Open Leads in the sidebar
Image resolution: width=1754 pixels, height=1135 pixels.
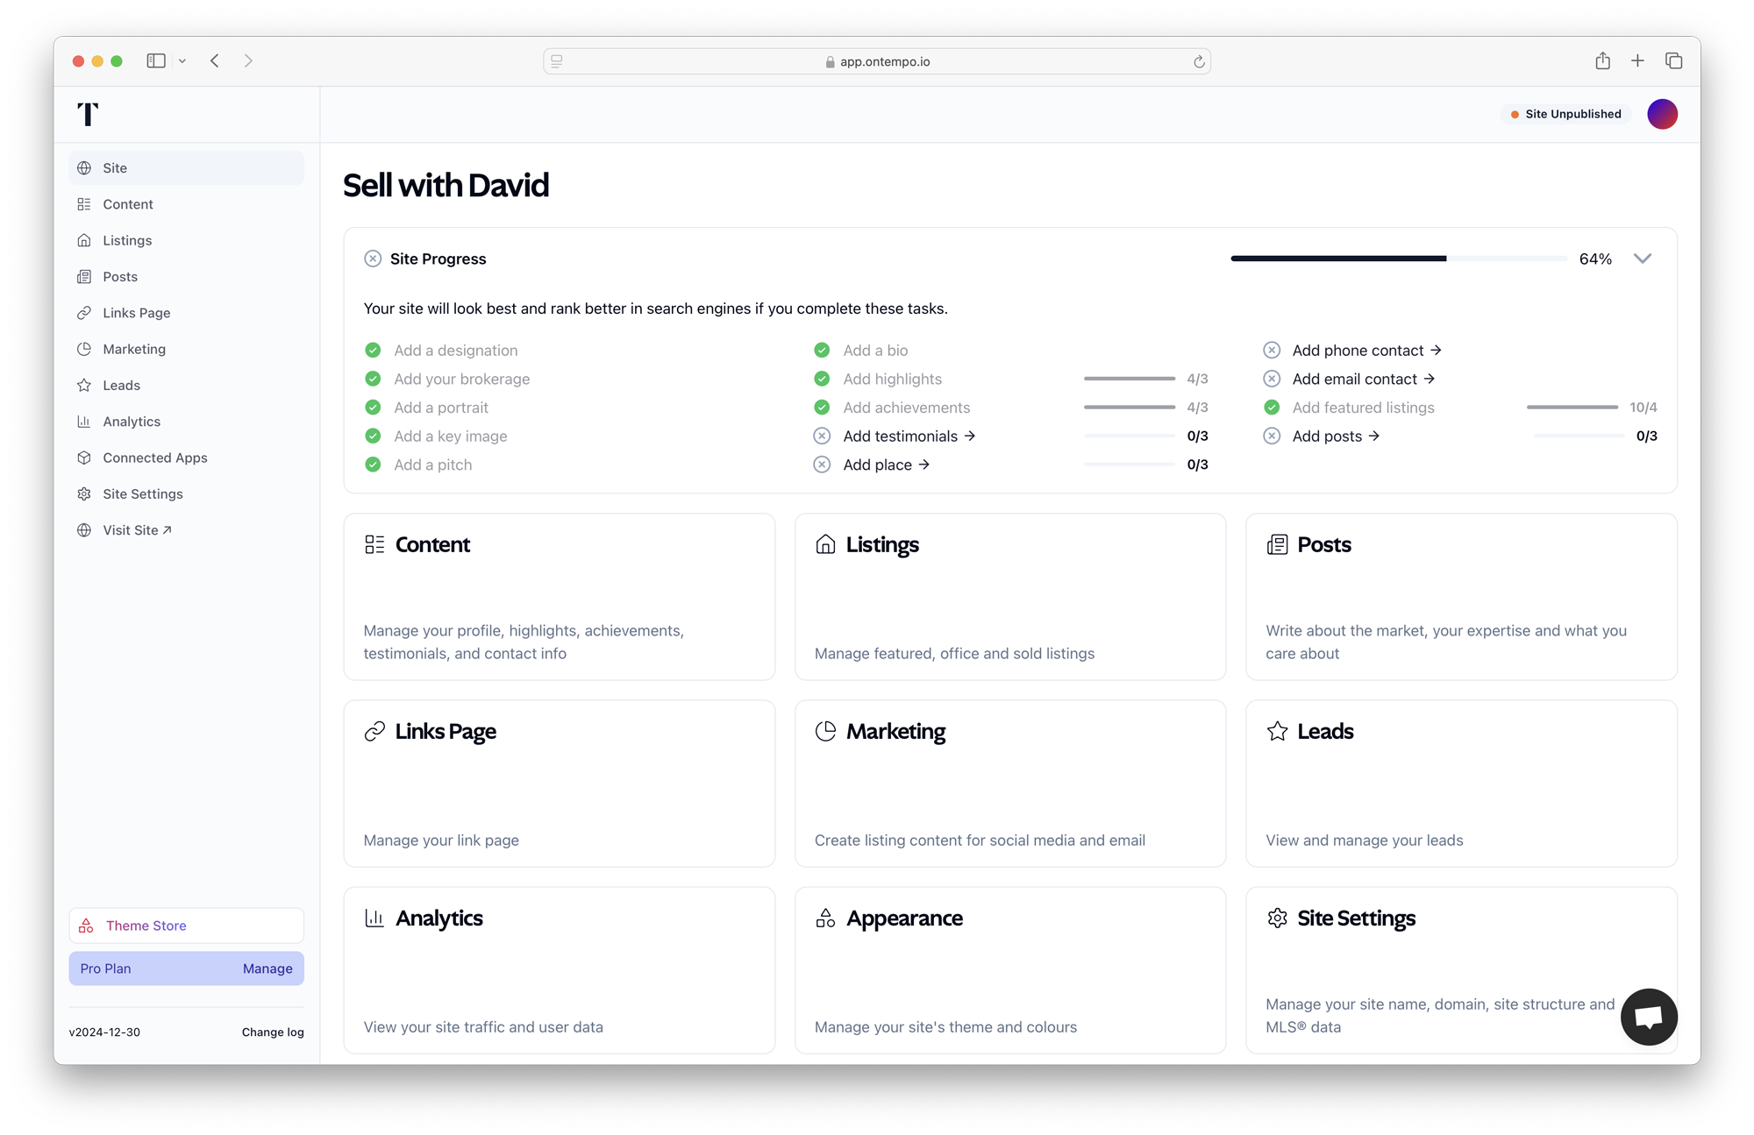(x=186, y=386)
